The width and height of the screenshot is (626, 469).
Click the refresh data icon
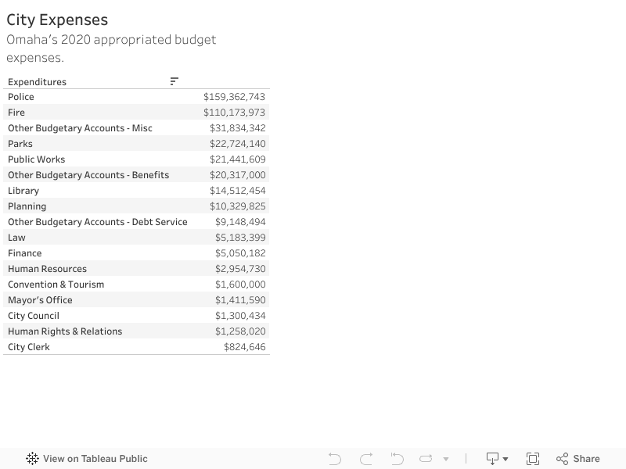[426, 459]
